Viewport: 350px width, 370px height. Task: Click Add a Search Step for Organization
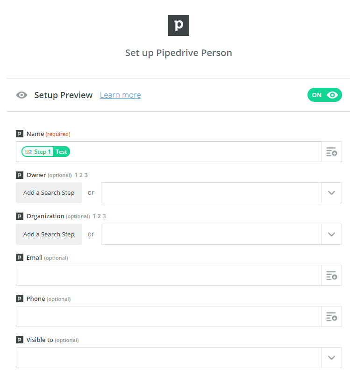coord(49,234)
